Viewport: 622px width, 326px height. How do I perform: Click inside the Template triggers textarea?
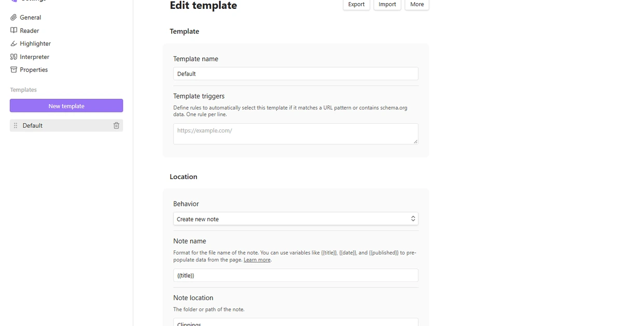[x=295, y=134]
